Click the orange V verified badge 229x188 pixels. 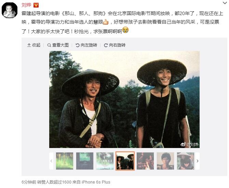pos(36,5)
